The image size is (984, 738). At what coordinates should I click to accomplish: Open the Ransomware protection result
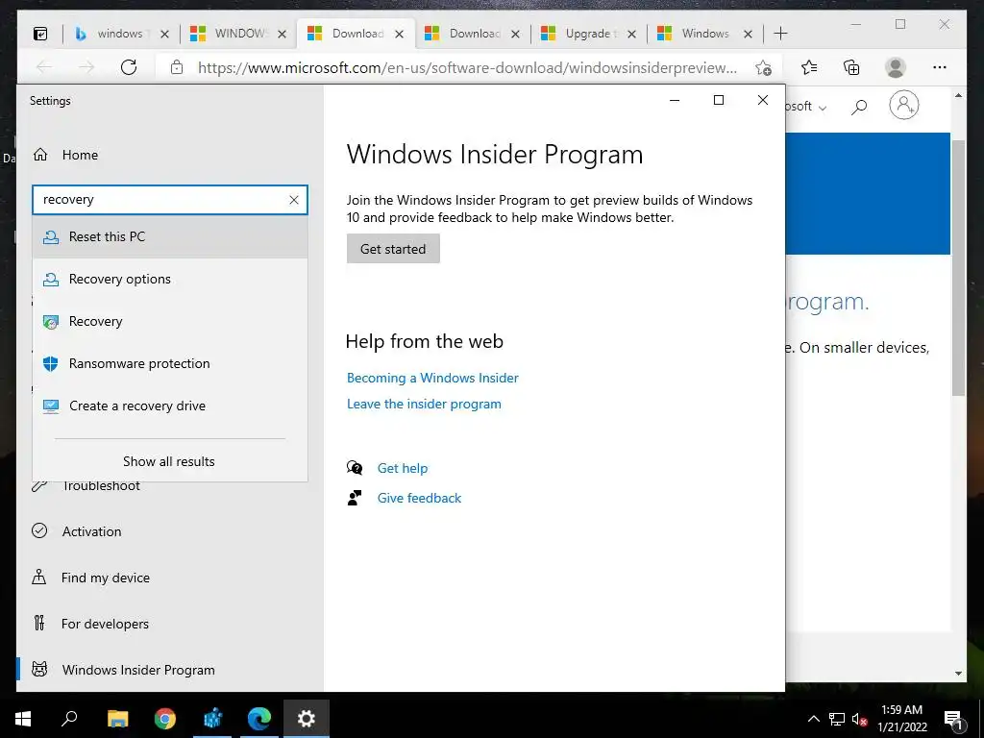169,363
